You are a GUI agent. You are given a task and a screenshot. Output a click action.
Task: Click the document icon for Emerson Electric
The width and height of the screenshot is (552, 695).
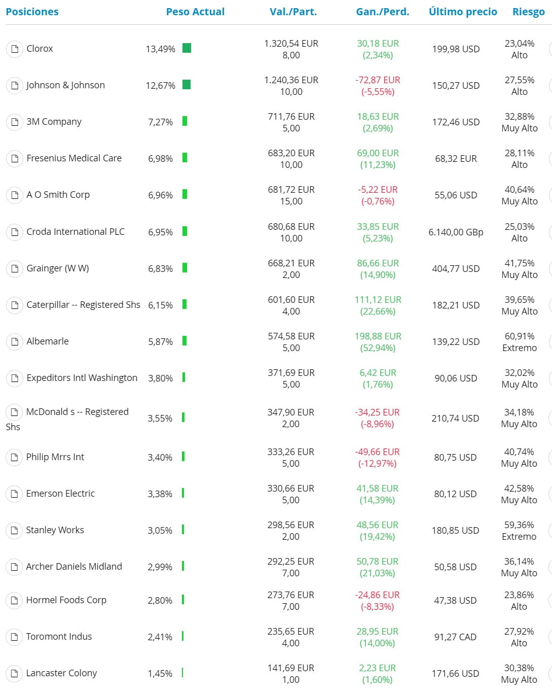coord(14,494)
